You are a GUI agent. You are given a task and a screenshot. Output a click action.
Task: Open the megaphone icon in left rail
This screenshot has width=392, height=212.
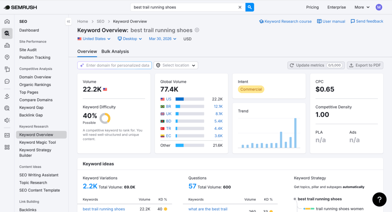pos(7,120)
